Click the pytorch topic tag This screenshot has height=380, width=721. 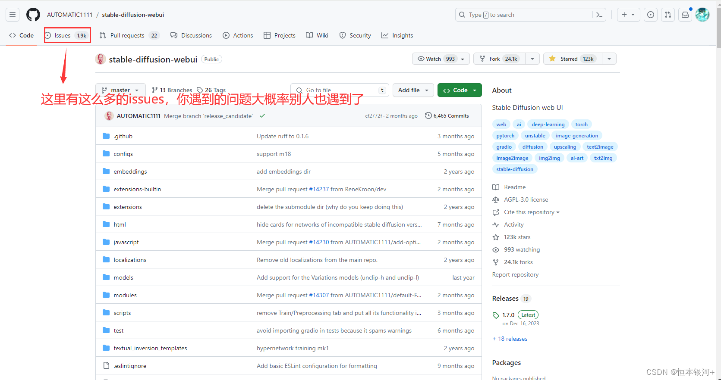tap(505, 136)
